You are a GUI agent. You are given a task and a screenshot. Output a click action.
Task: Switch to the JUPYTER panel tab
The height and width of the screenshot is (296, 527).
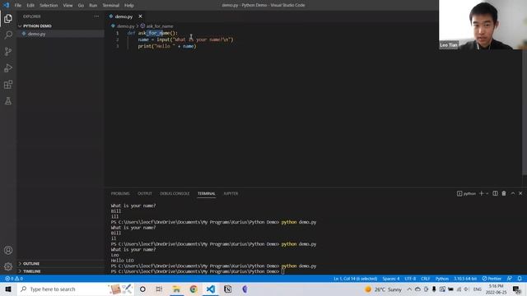pyautogui.click(x=231, y=193)
